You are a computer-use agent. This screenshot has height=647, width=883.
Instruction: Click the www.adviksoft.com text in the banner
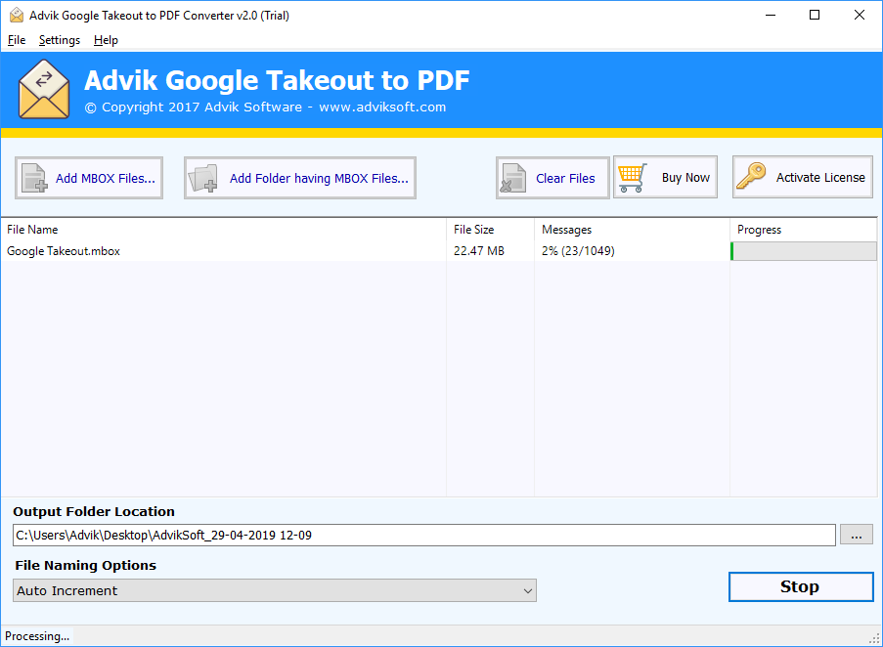(x=382, y=107)
